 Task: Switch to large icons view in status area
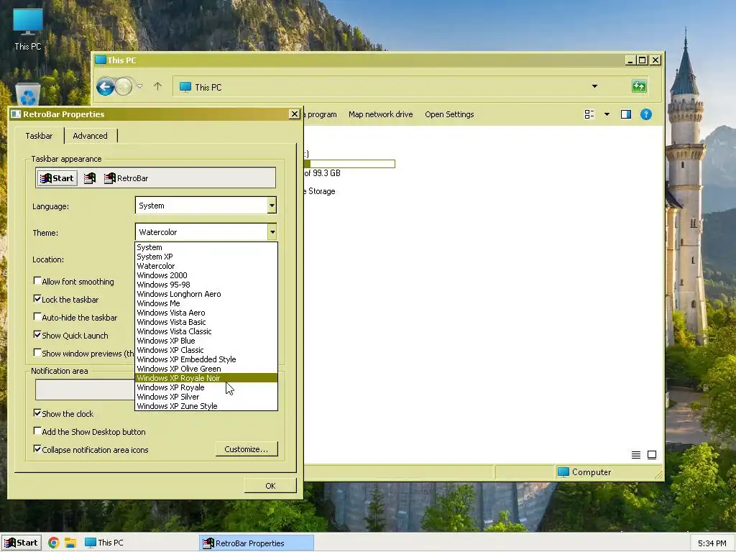coord(652,454)
